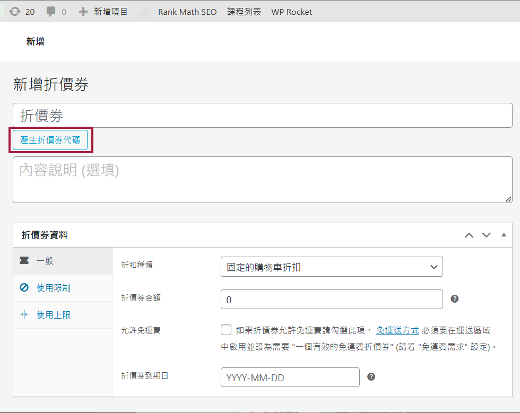Image resolution: width=520 pixels, height=413 pixels.
Task: Click the Rank Math SEO chart icon
Action: point(144,12)
